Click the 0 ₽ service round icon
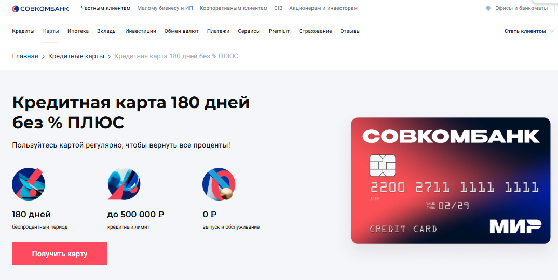Screen dimensions: 558x280 pos(219,184)
